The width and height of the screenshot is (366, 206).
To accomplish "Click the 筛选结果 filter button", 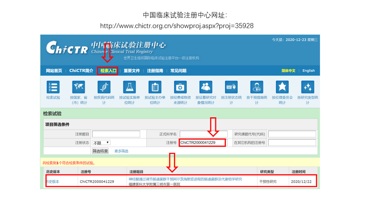I will point(100,151).
